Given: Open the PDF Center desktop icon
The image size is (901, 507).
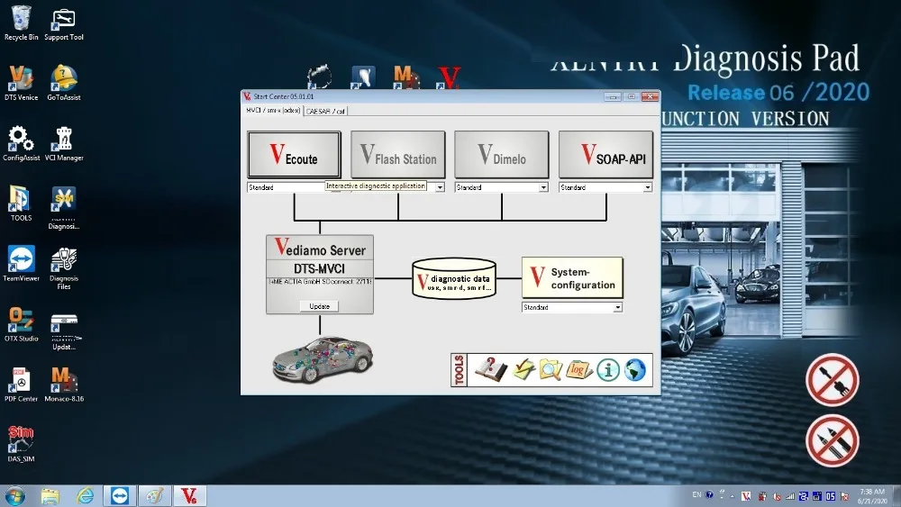Looking at the screenshot, I should tap(22, 385).
